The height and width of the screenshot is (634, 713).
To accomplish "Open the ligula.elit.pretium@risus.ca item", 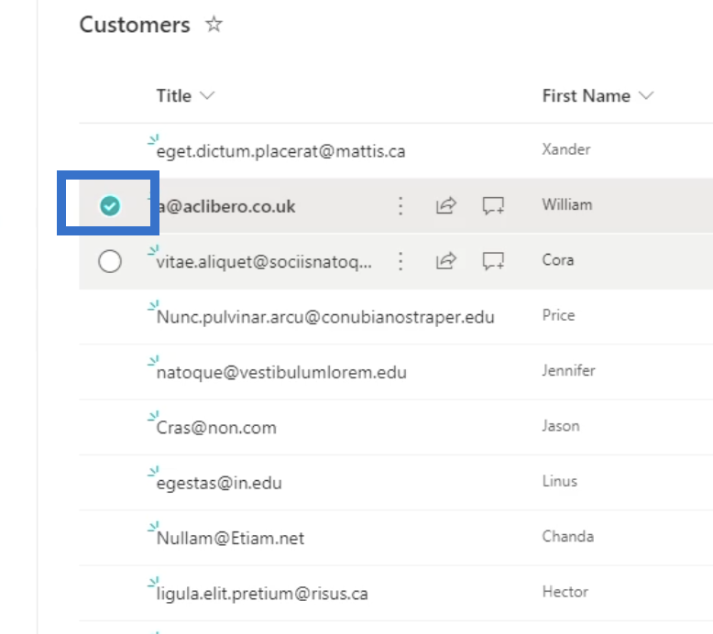I will coord(262,594).
